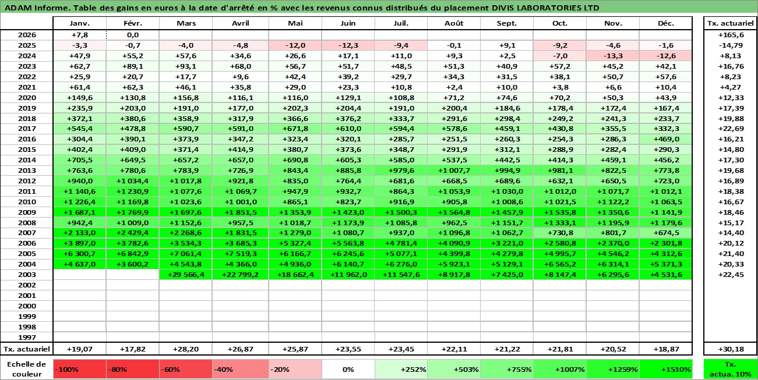Select the -60% color scale swatch
Screen dimensions: 758x380
[x=185, y=369]
